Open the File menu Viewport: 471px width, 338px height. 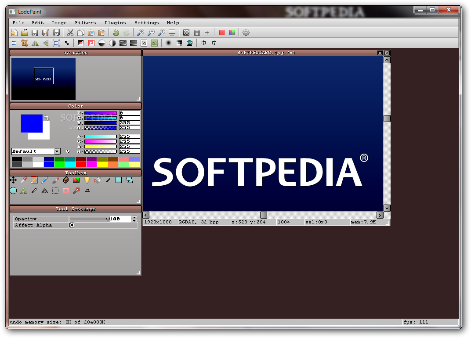pyautogui.click(x=18, y=22)
